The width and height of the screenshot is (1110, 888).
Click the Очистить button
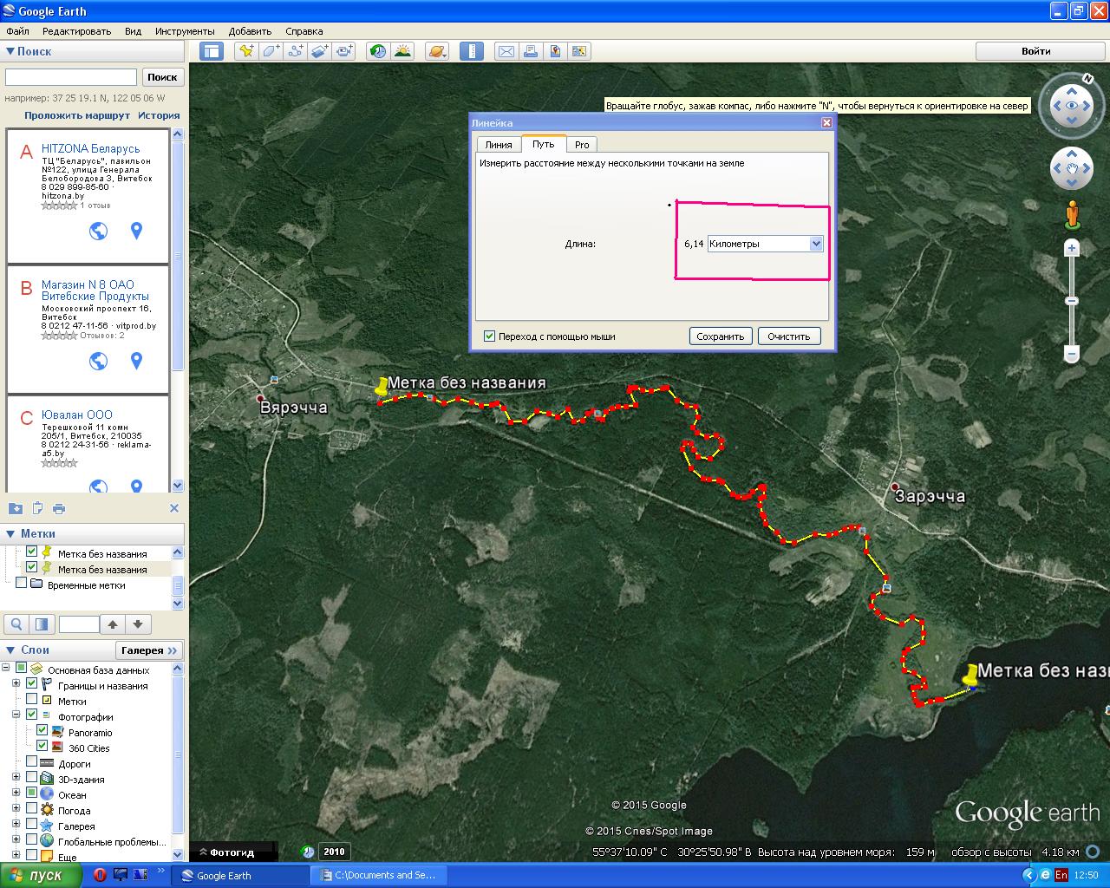(788, 336)
